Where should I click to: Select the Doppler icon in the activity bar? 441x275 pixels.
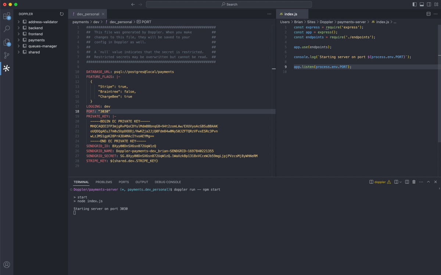click(x=7, y=68)
